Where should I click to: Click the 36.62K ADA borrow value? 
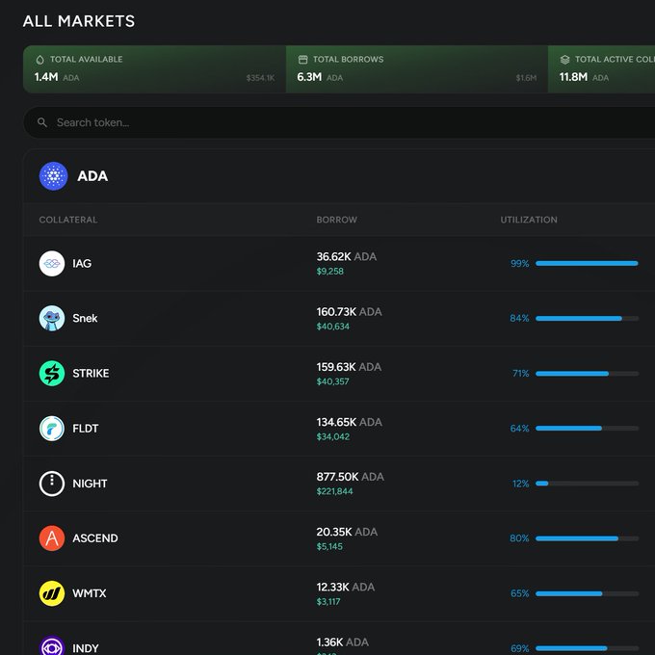coord(347,256)
